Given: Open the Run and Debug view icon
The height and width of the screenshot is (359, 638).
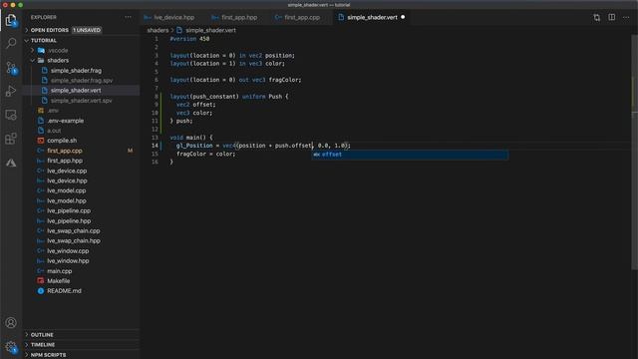Looking at the screenshot, I should click(x=11, y=91).
